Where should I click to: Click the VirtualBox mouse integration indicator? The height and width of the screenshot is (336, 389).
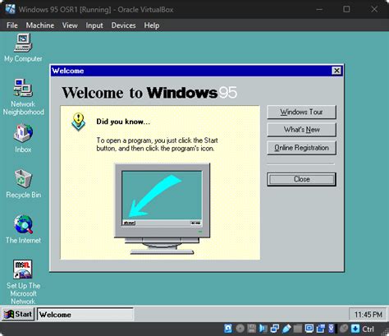344,329
